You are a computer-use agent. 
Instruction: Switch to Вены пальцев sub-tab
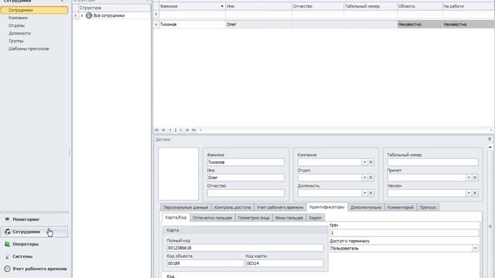click(288, 218)
